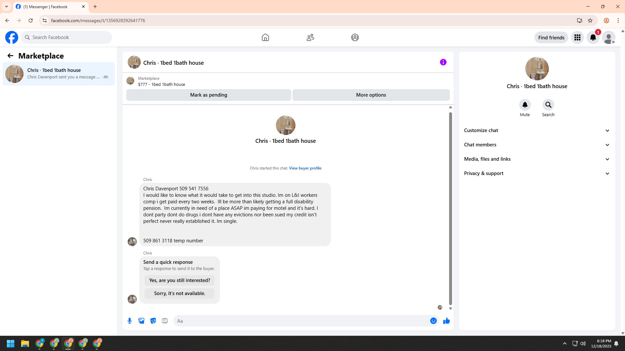Screen dimensions: 625x351
Task: Send a thumbs-up like
Action: click(x=446, y=321)
